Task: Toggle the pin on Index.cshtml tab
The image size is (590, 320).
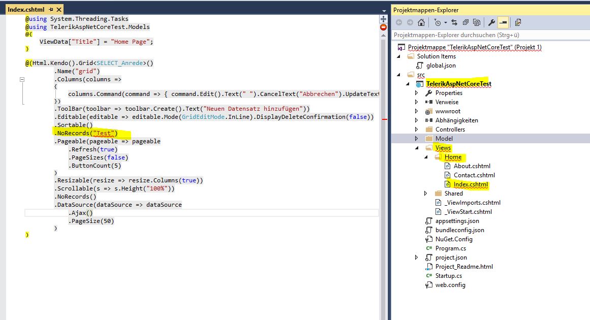Action: 51,10
